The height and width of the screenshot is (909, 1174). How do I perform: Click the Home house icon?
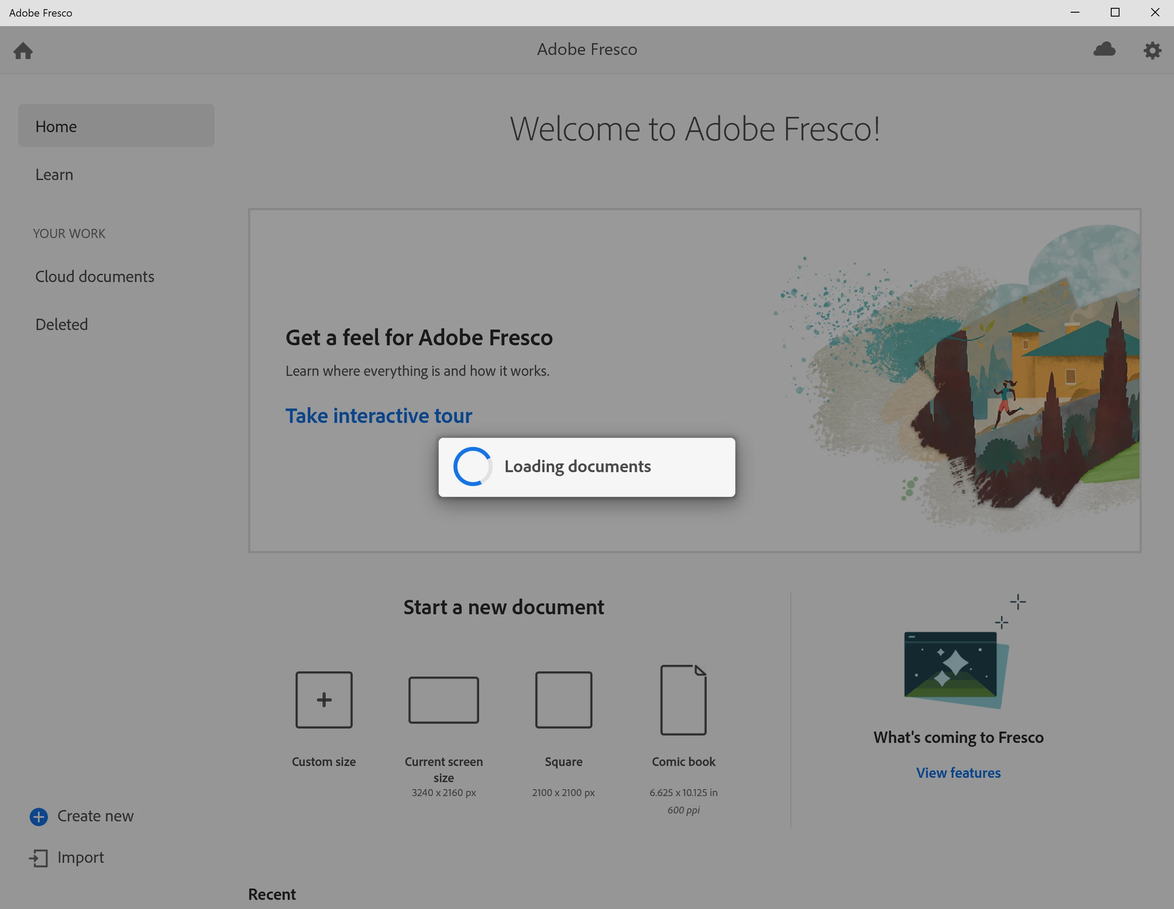23,51
